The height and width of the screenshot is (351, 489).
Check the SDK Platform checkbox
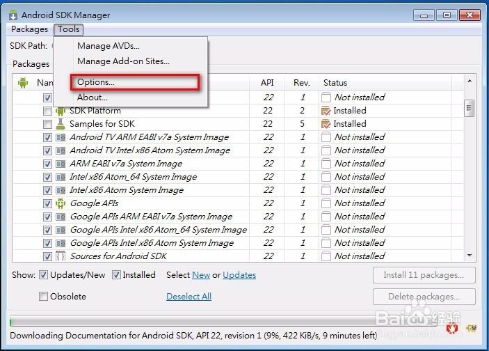47,111
